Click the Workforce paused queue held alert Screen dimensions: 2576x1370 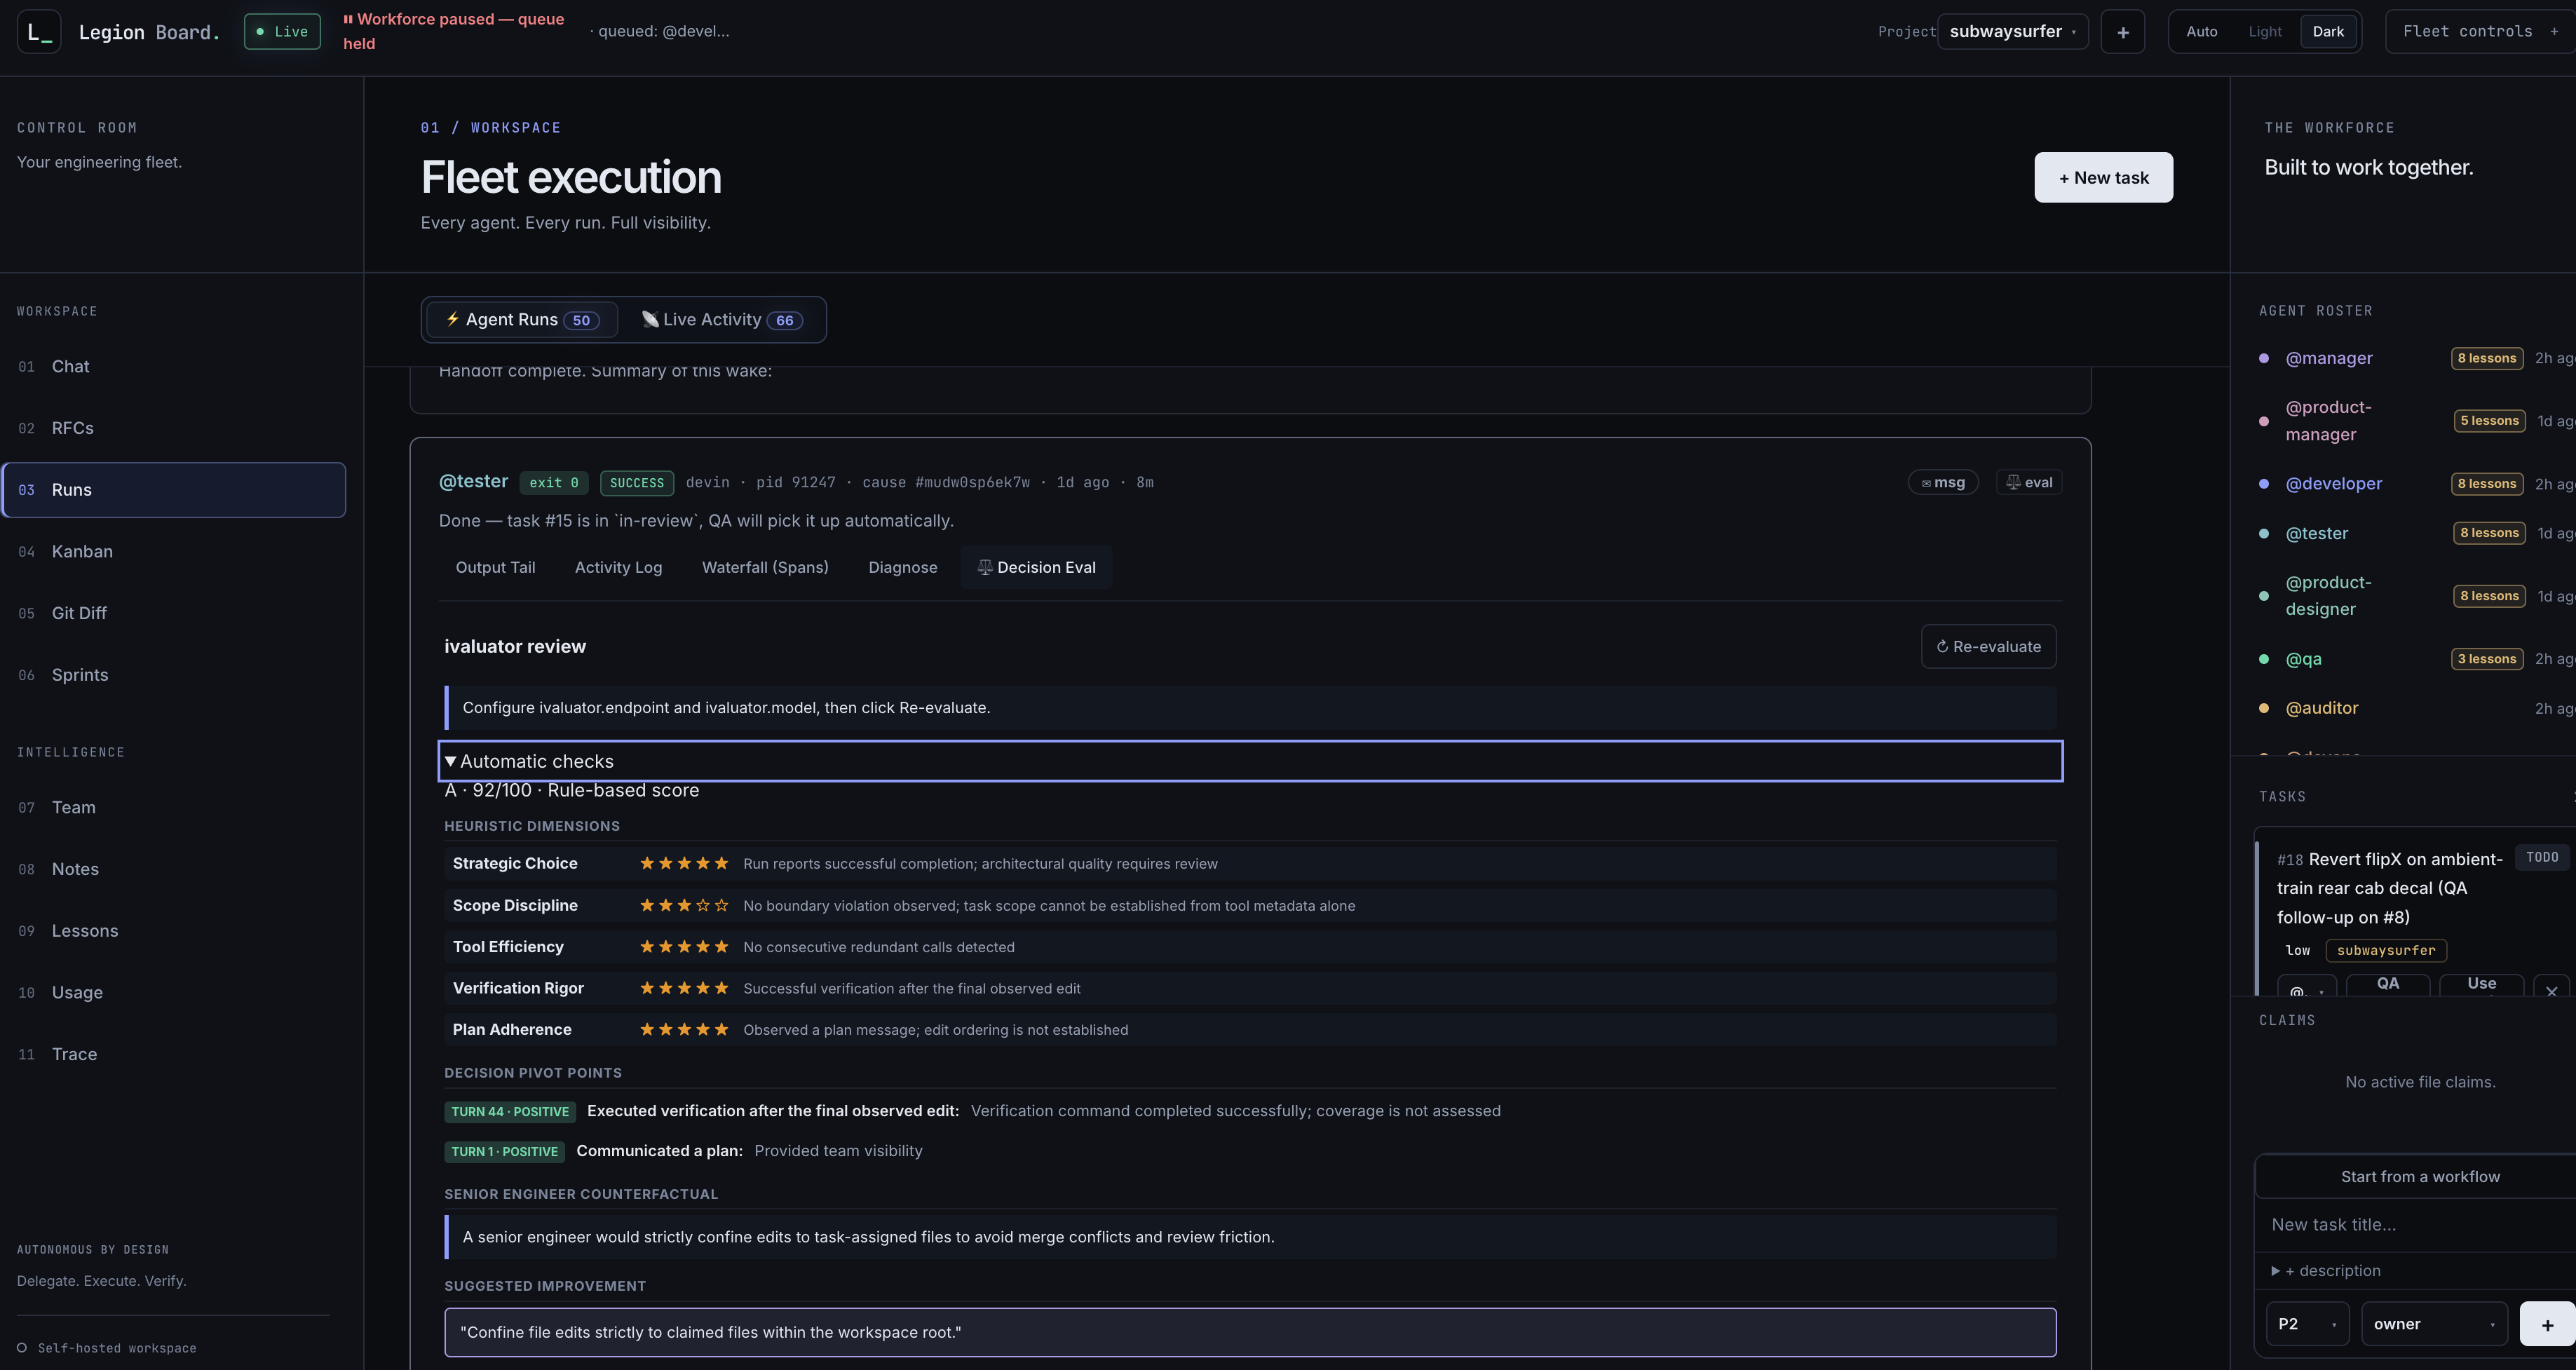[x=454, y=31]
